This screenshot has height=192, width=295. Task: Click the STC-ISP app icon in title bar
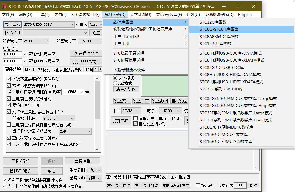[x=4, y=6]
